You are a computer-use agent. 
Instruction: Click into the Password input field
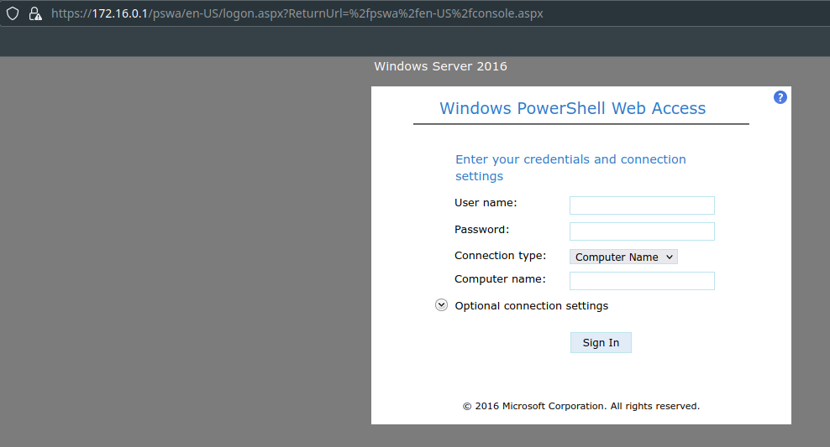642,231
